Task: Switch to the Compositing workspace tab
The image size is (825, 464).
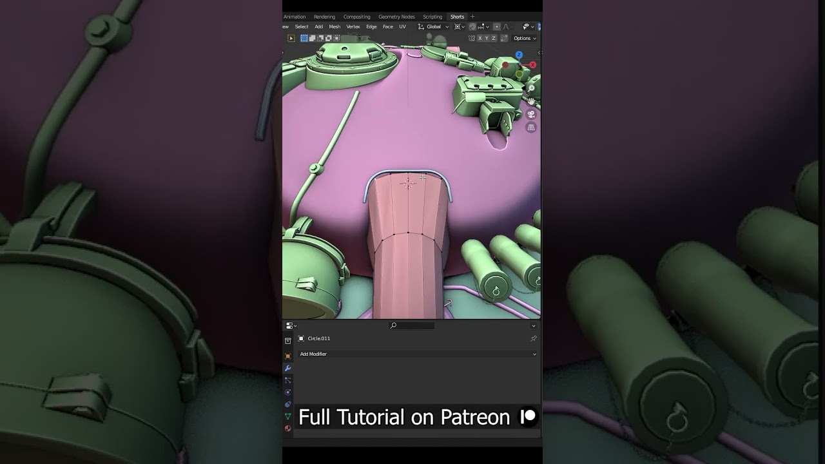Action: 356,17
